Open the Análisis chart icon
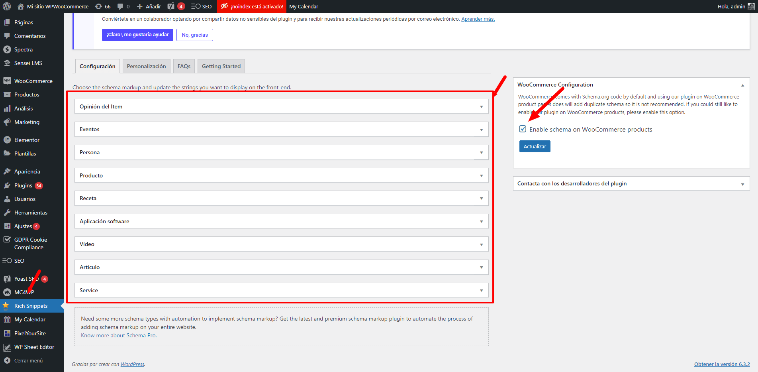758x372 pixels. 7,108
